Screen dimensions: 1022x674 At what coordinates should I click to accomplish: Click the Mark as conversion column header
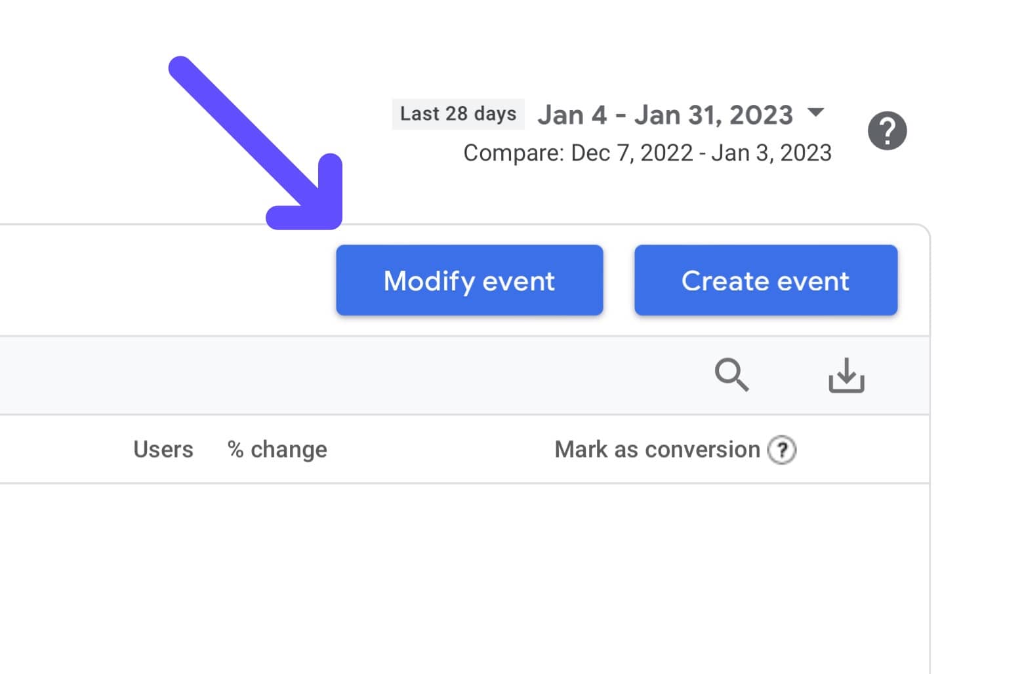[x=657, y=450]
